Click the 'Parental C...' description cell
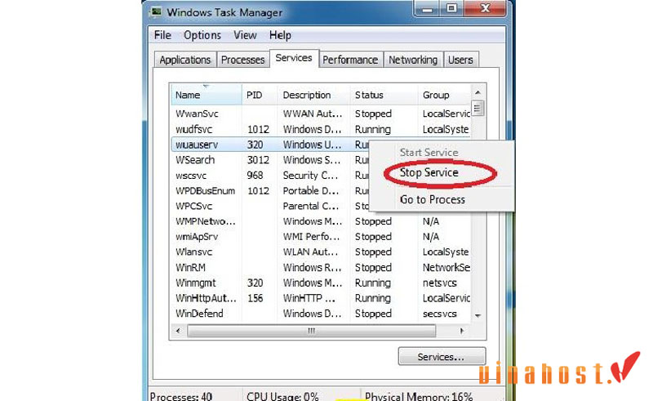 [x=311, y=206]
